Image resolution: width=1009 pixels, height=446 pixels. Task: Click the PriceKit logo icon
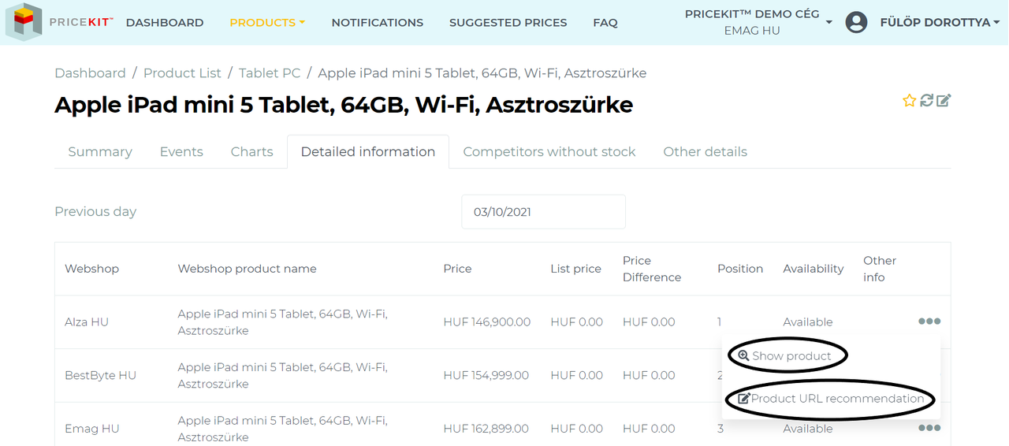[24, 22]
